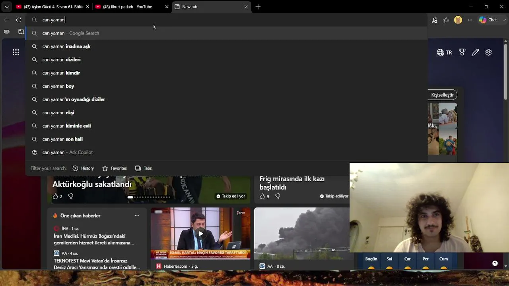Switch to the Aşkın Gücü 4. Sezon tab
Image resolution: width=509 pixels, height=286 pixels.
click(x=52, y=7)
